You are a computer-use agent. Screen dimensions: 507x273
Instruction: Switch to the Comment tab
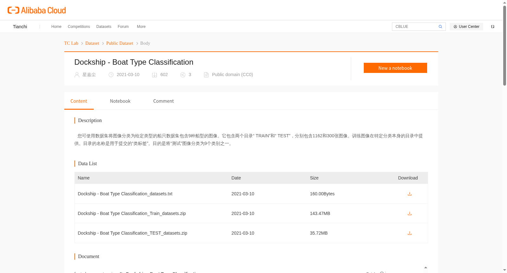[164, 101]
